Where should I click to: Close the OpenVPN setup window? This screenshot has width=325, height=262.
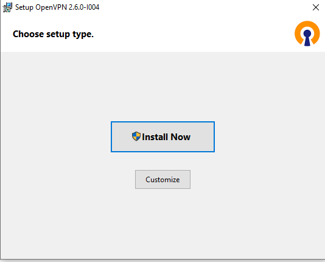tap(316, 7)
